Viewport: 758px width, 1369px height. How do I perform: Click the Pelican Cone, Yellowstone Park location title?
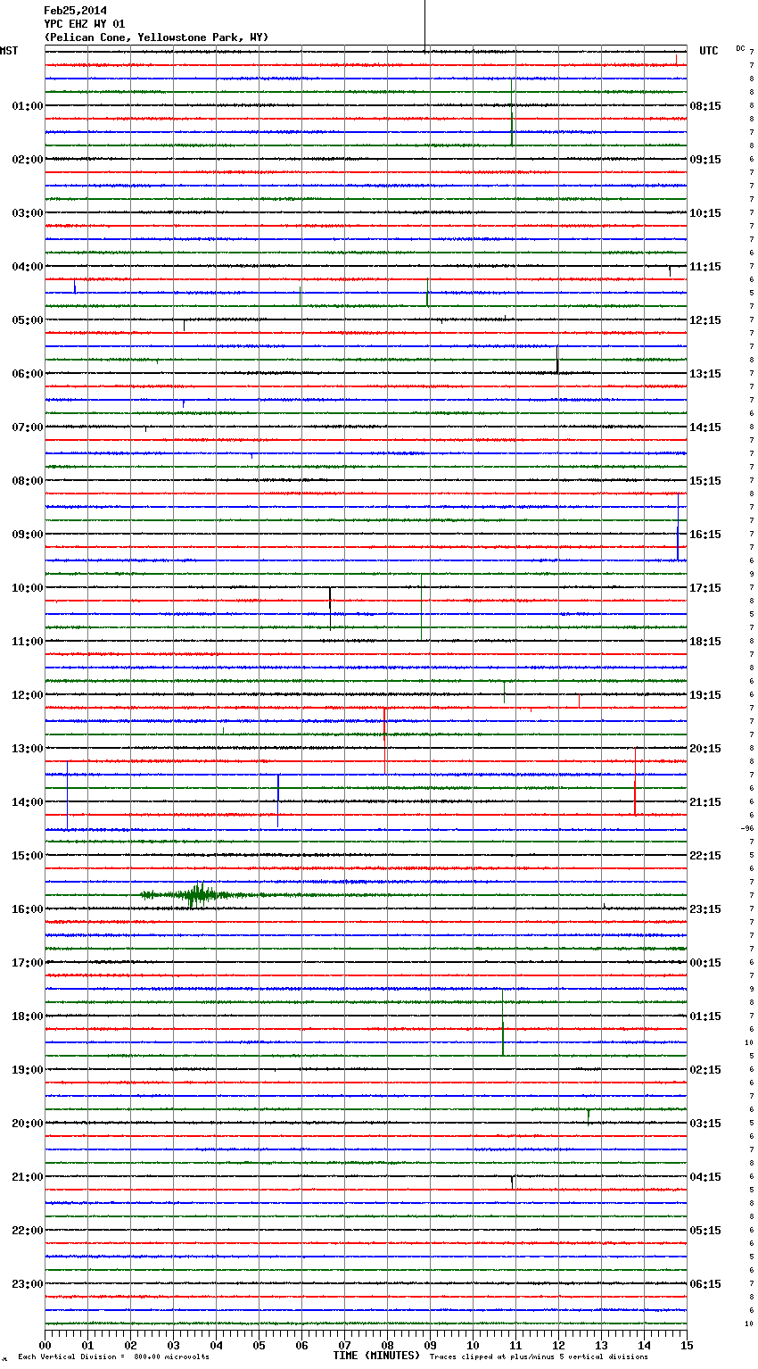(156, 37)
